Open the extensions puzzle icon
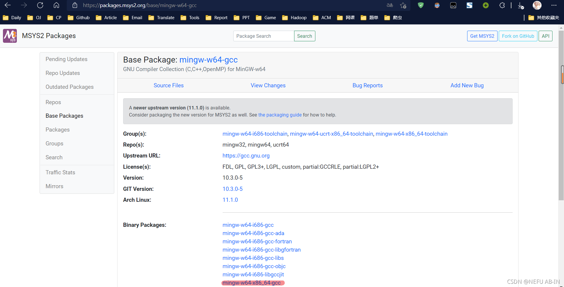 pyautogui.click(x=502, y=5)
